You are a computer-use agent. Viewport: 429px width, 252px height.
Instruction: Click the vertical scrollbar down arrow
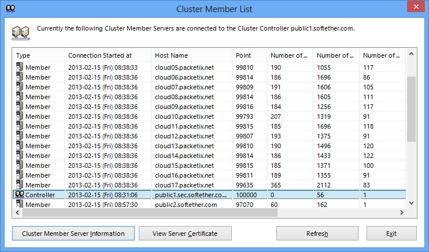click(x=411, y=203)
